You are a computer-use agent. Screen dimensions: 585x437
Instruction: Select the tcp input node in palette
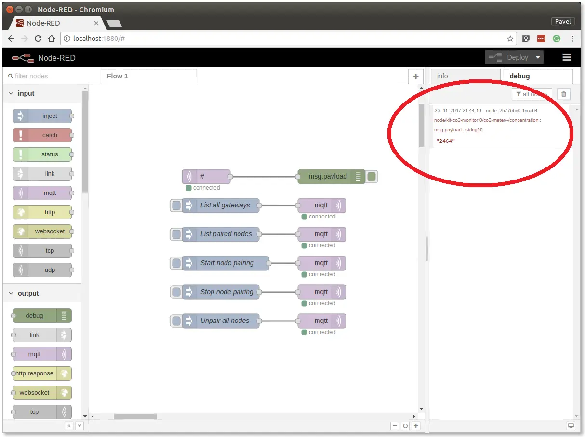(x=42, y=251)
